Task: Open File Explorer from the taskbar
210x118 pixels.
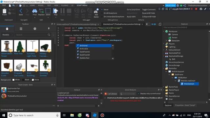Action: pyautogui.click(x=72, y=115)
